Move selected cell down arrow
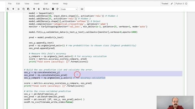Viewport: 195px width, 109px height. pos(39,9)
